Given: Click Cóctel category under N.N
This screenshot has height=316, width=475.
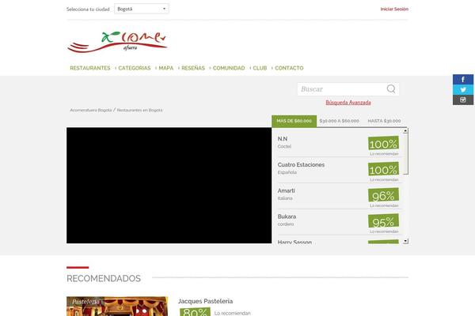Looking at the screenshot, I should coord(284,146).
